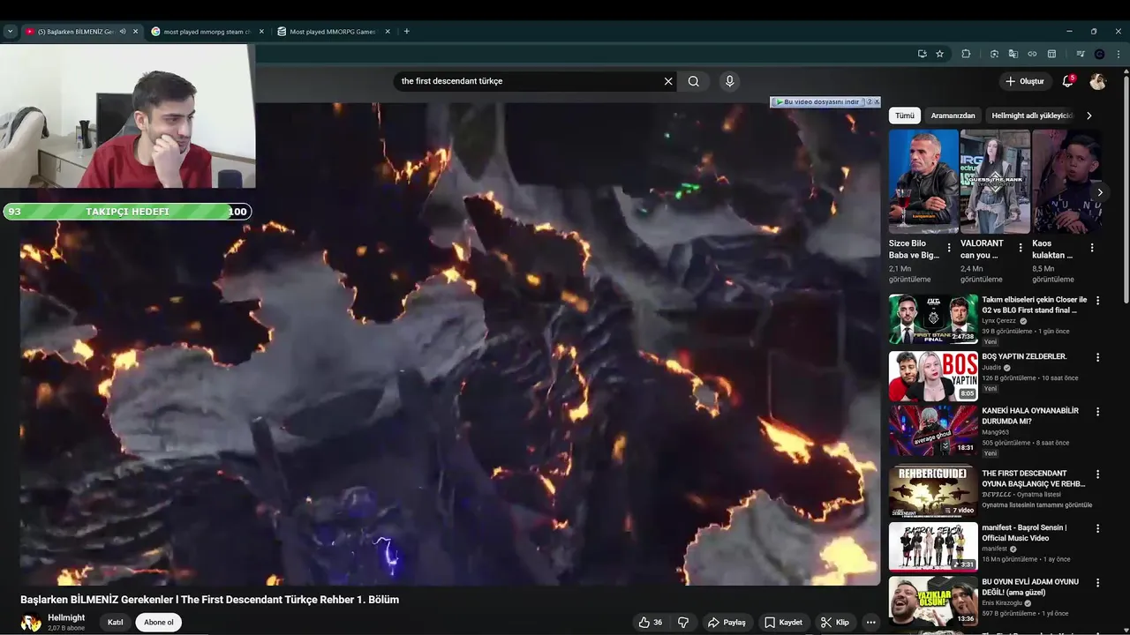The image size is (1130, 635).
Task: Clear the YouTube search text
Action: 668,81
